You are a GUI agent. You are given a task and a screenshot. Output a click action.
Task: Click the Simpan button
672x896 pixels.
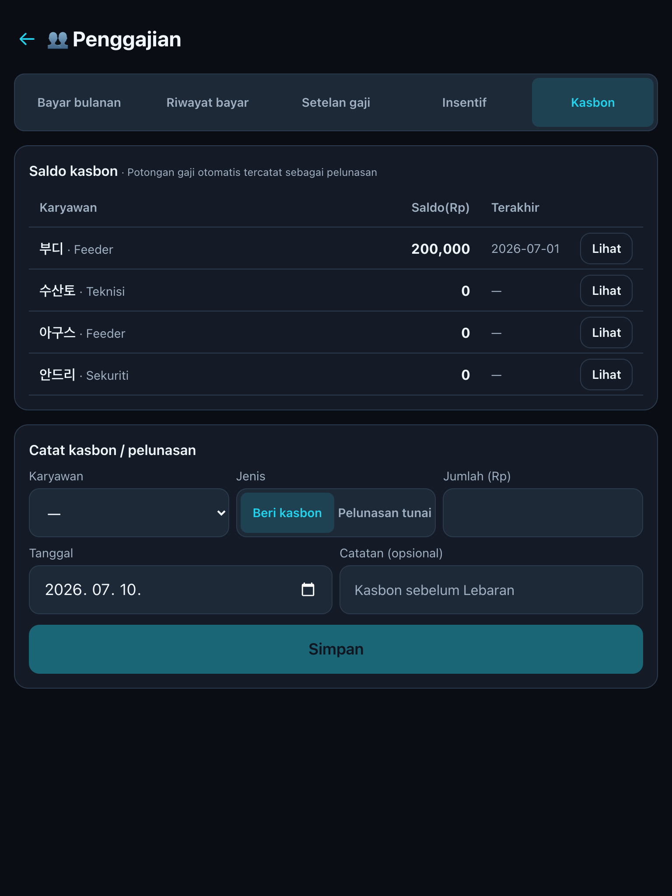pos(336,649)
